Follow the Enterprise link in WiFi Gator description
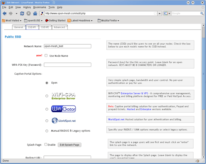Image resolution: width=206 pixels, height=164 pixels. click(x=146, y=109)
